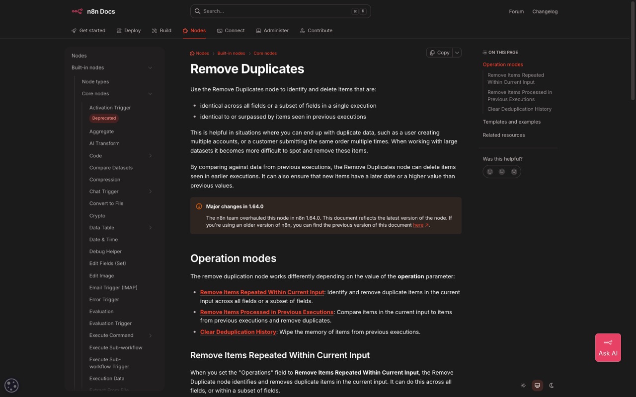Click the Search input field
The height and width of the screenshot is (397, 636).
point(280,11)
